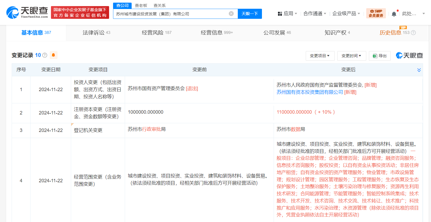The image size is (431, 222).
Task: Open the 变更项目 filter dropdown
Action: (320, 56)
